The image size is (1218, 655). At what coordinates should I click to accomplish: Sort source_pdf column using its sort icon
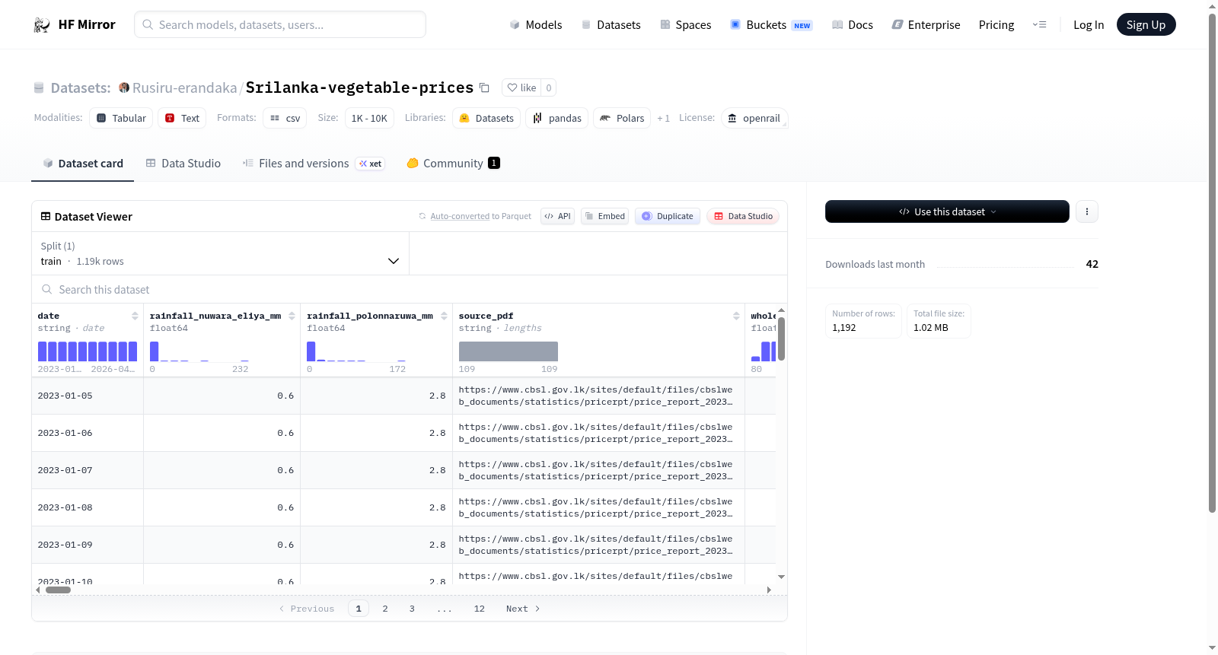pyautogui.click(x=736, y=316)
